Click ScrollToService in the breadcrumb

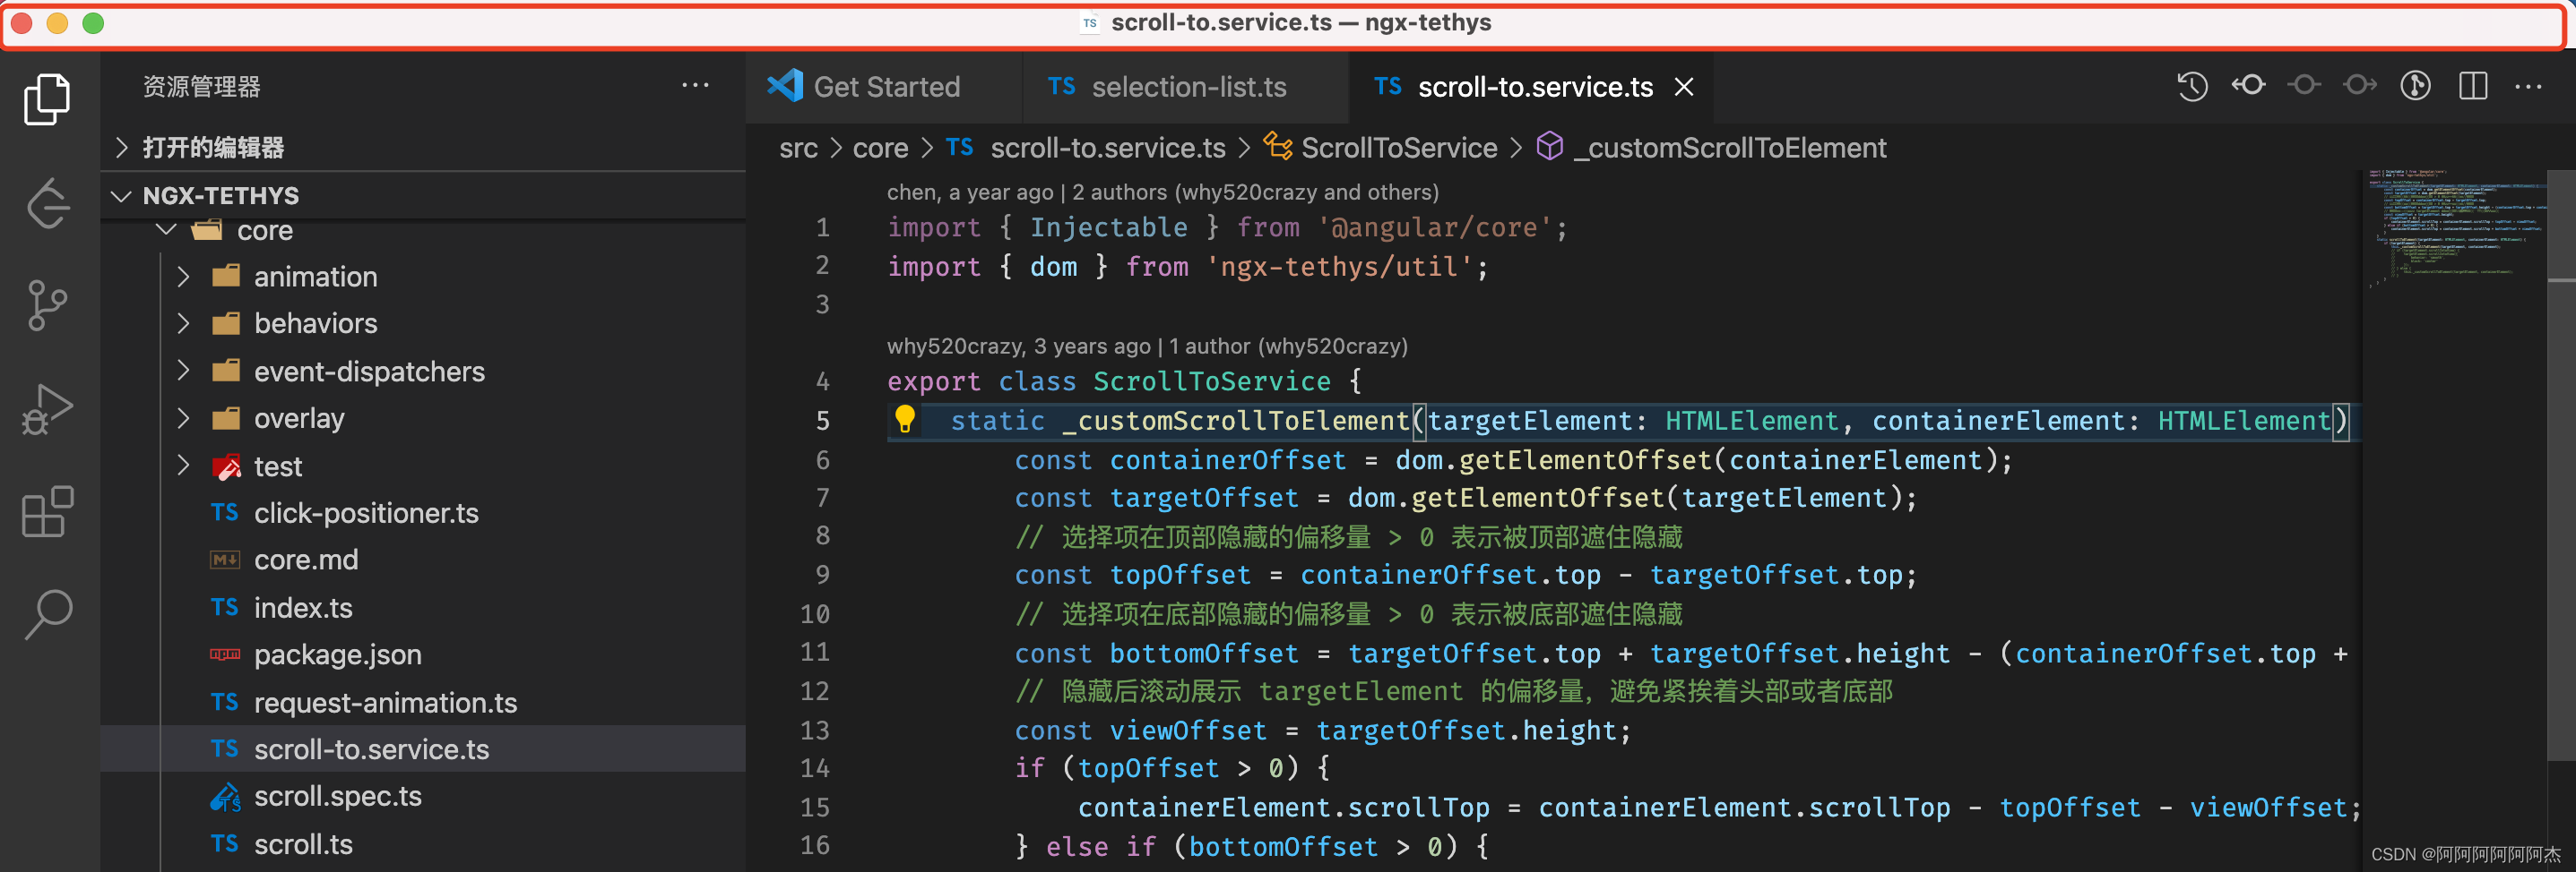[1399, 148]
